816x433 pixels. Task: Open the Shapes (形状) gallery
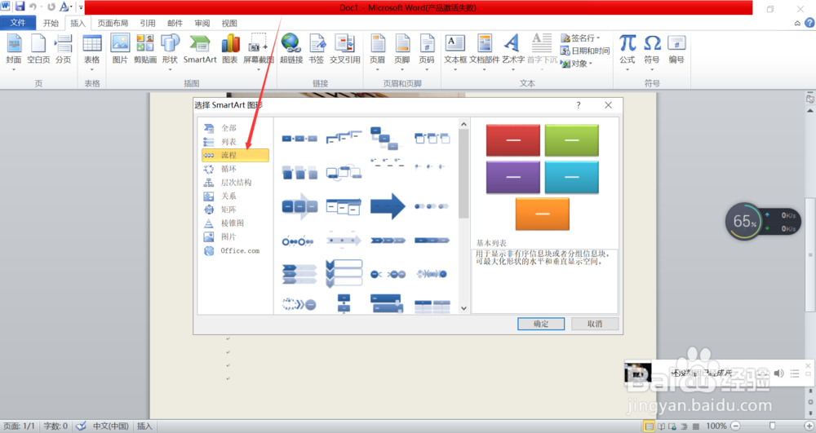pyautogui.click(x=171, y=51)
